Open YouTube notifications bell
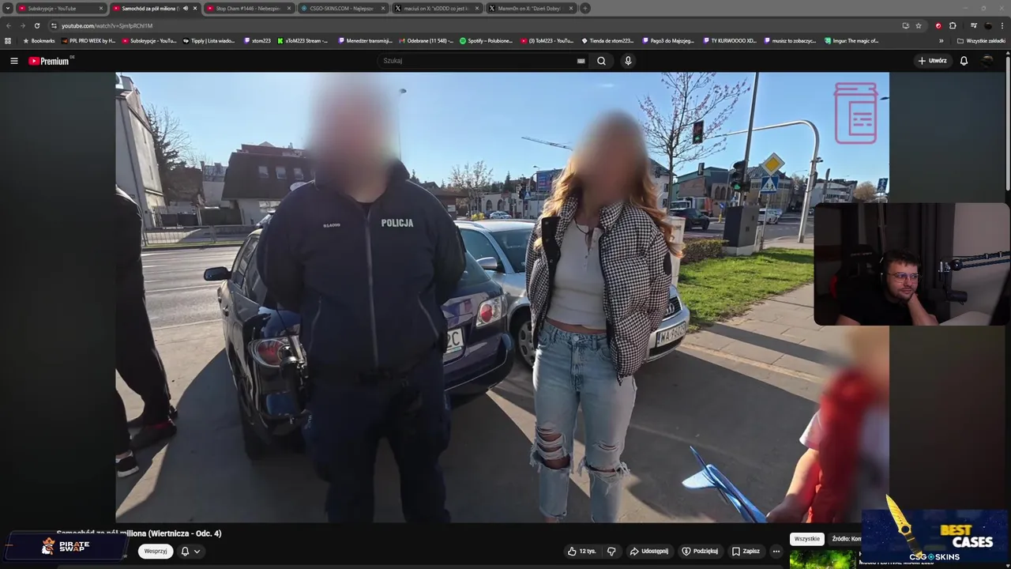 (x=964, y=61)
